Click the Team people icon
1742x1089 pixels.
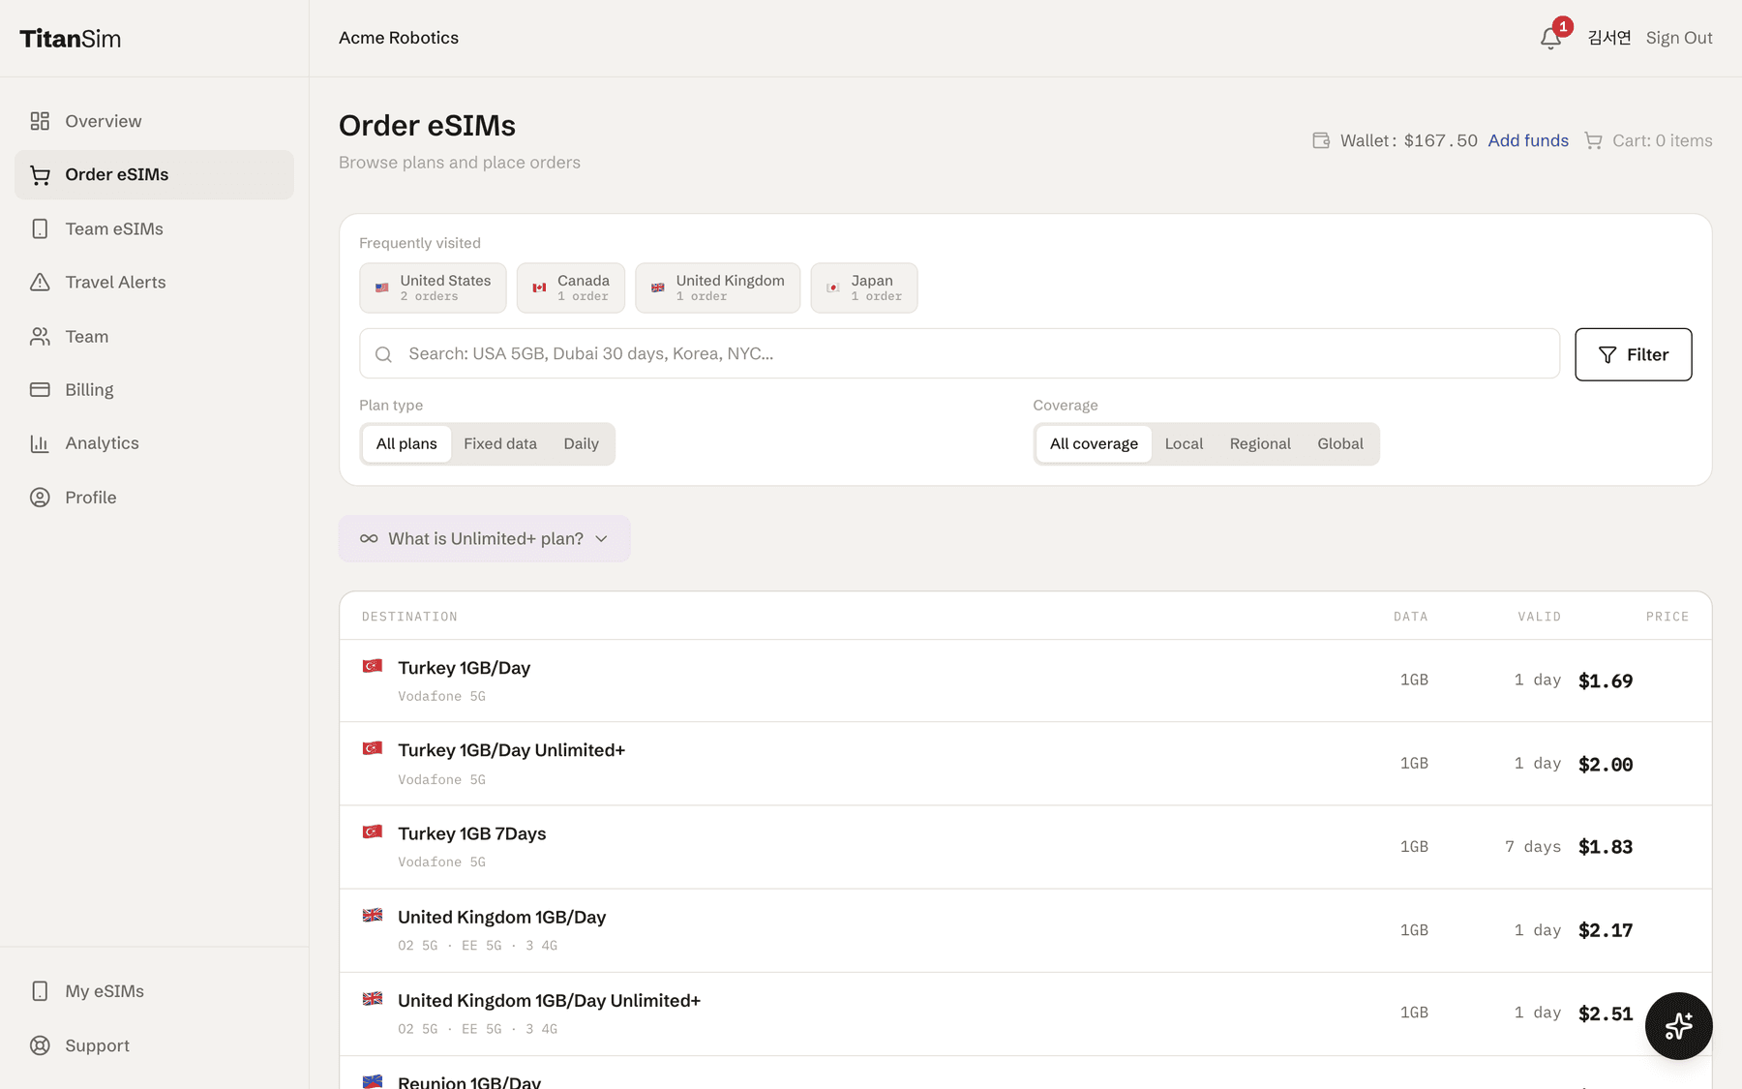[x=40, y=337]
